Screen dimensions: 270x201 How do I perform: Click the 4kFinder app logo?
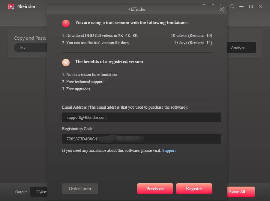click(11, 6)
